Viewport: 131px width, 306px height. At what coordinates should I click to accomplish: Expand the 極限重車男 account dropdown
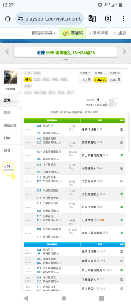click(x=44, y=33)
